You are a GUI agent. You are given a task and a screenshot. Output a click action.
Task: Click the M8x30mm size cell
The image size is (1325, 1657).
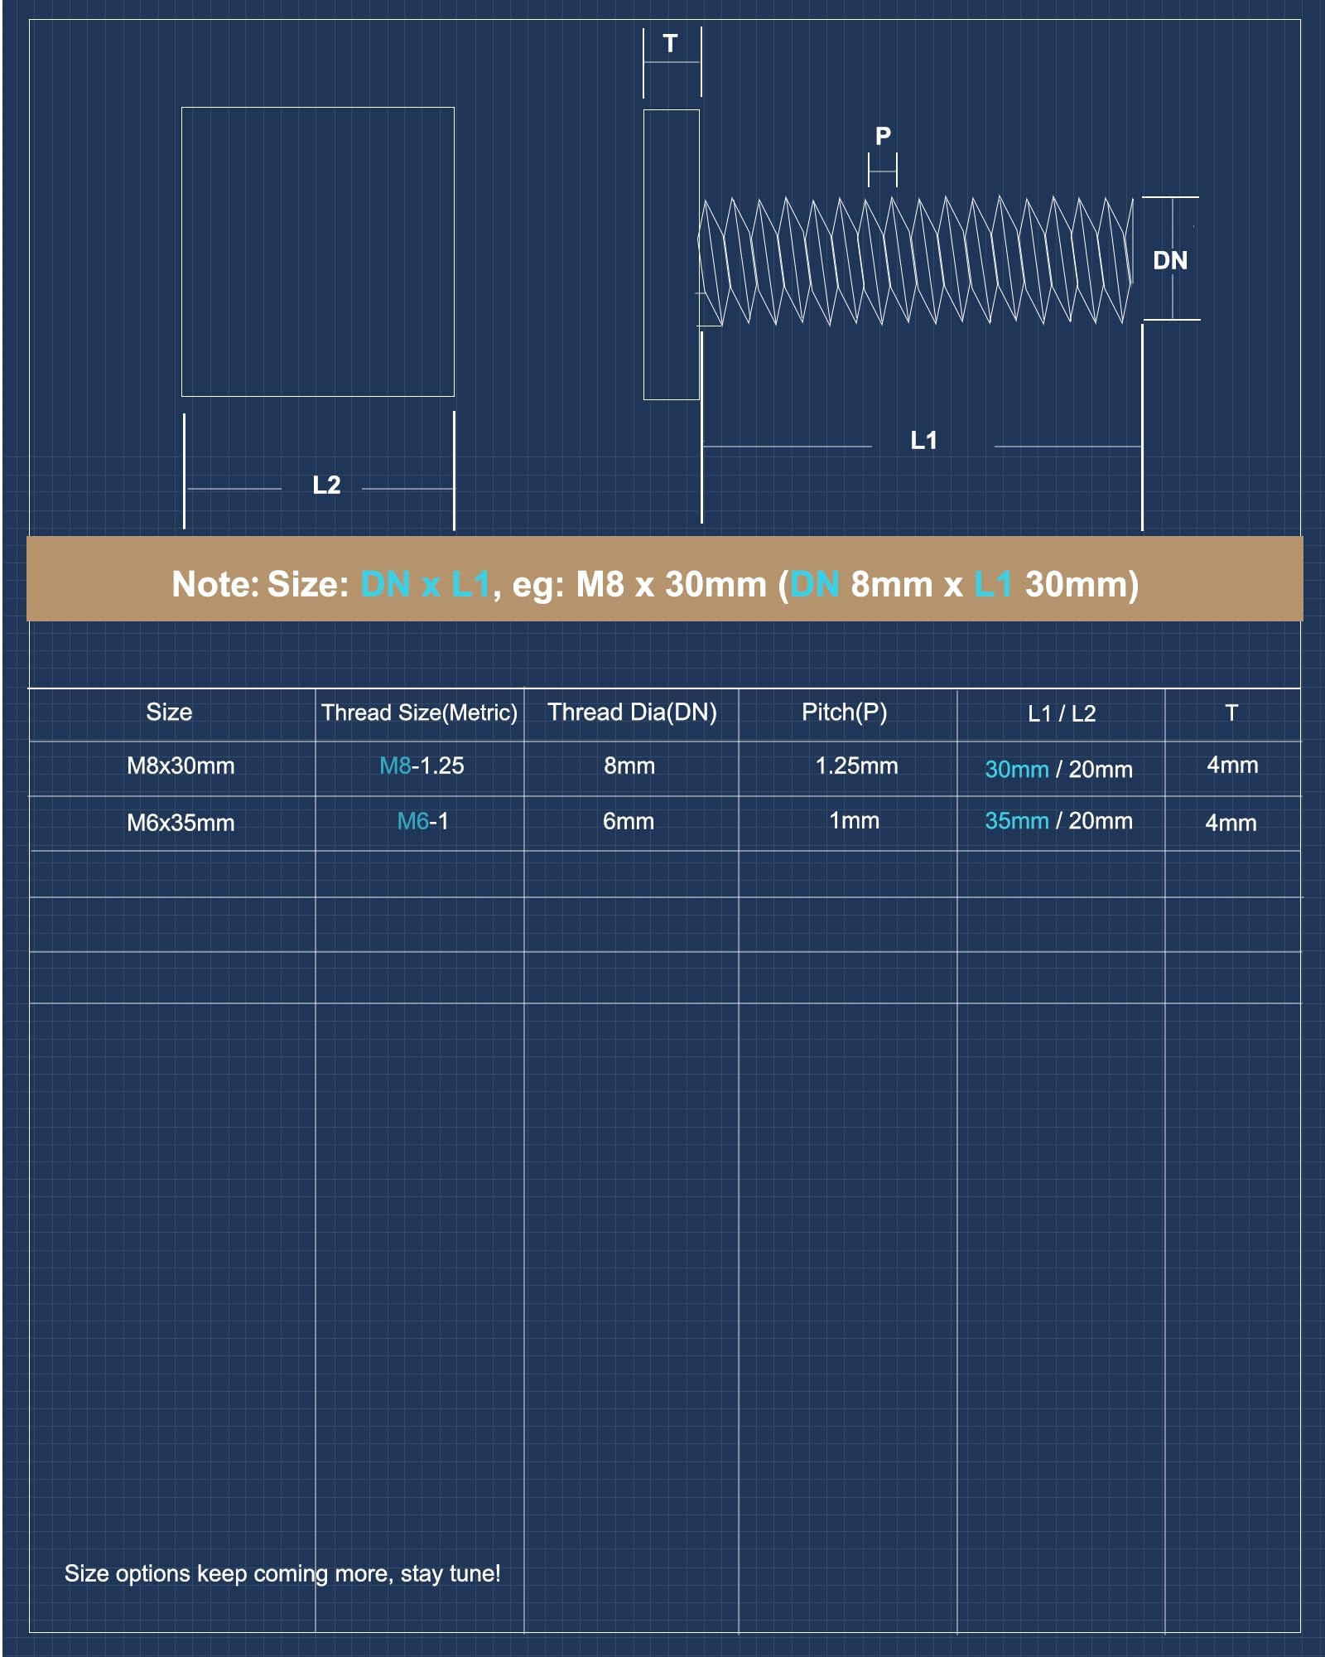click(x=181, y=766)
